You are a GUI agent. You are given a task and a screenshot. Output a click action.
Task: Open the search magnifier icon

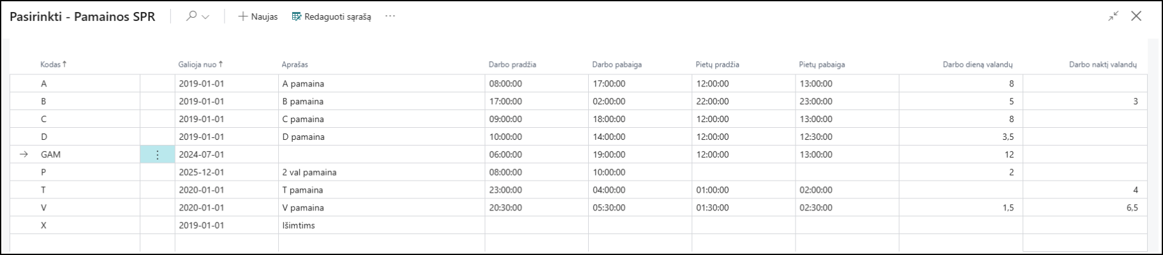[x=191, y=17]
